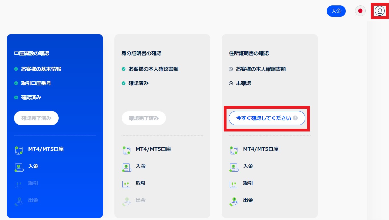Click 入金 icon in 住所証明書 card
The image size is (389, 220).
[x=234, y=167]
